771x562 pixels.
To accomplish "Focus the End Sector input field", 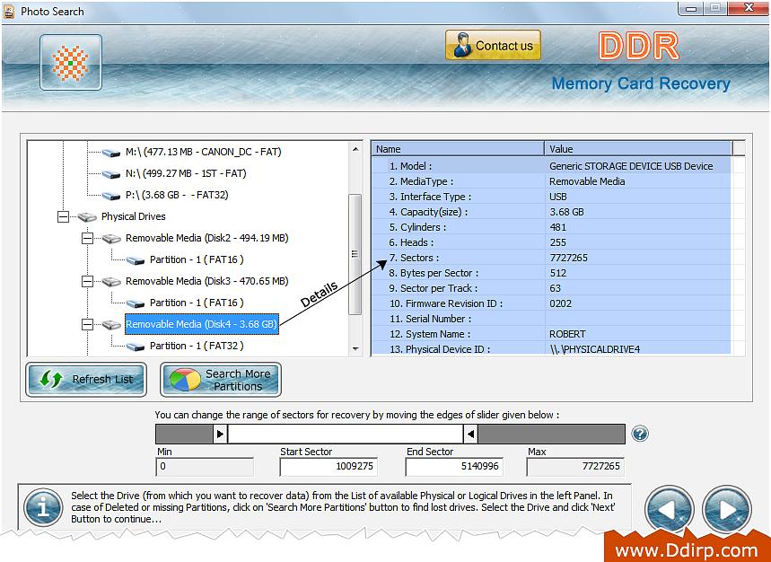I will tap(454, 467).
